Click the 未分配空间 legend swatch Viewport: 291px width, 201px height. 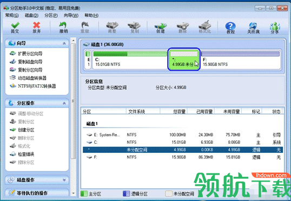tap(169, 194)
